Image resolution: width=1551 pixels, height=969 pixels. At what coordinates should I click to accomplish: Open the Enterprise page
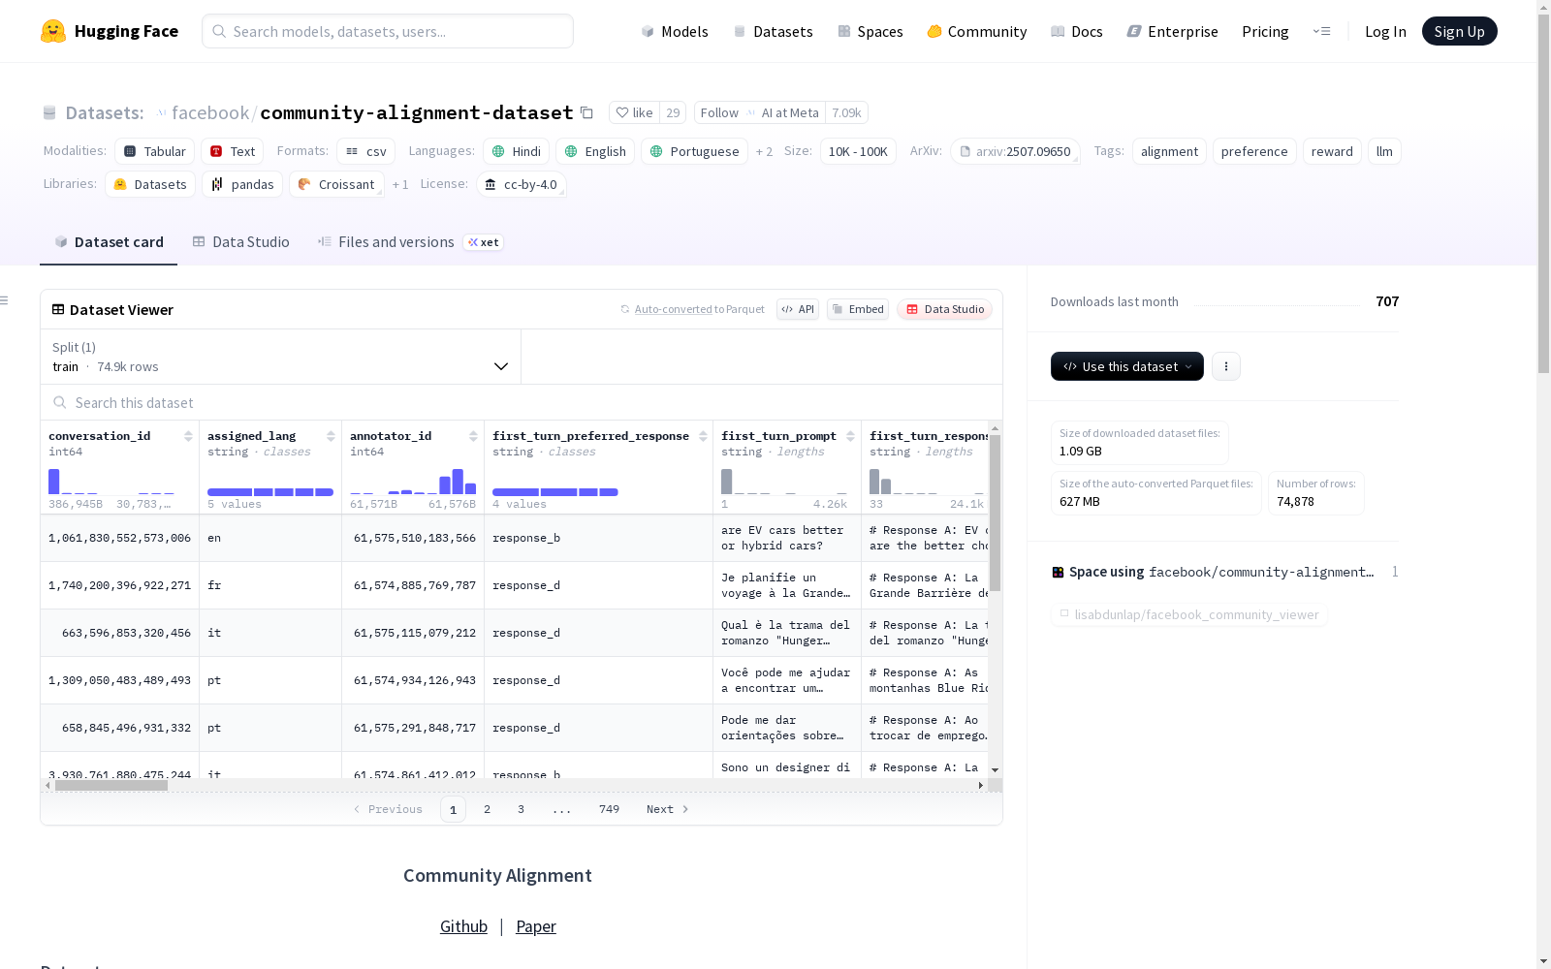click(x=1172, y=31)
